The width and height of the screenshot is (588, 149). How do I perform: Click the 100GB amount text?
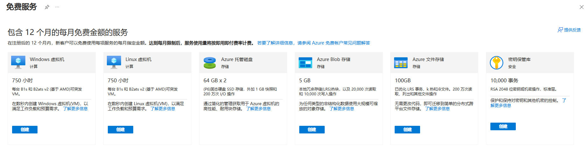(x=403, y=80)
